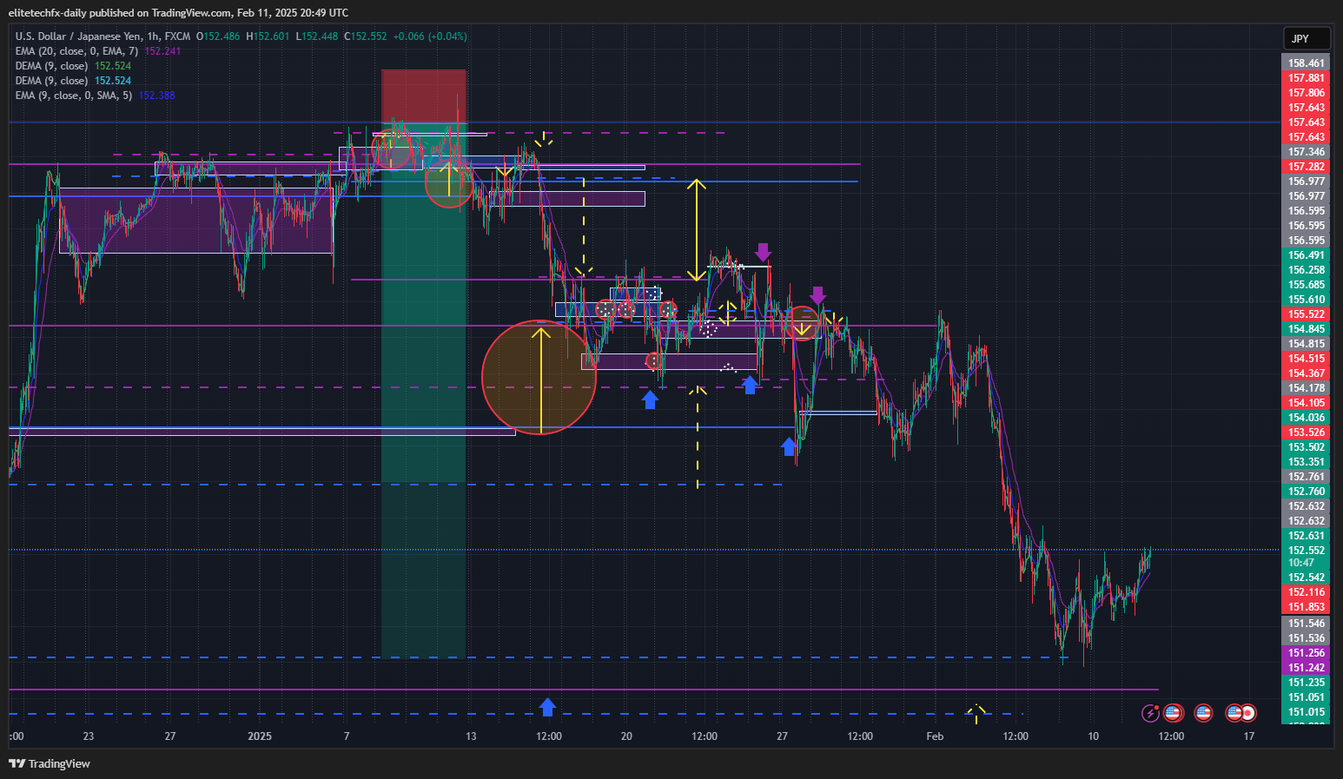Click the green 153.351 price label
The height and width of the screenshot is (779, 1343).
pyautogui.click(x=1306, y=462)
